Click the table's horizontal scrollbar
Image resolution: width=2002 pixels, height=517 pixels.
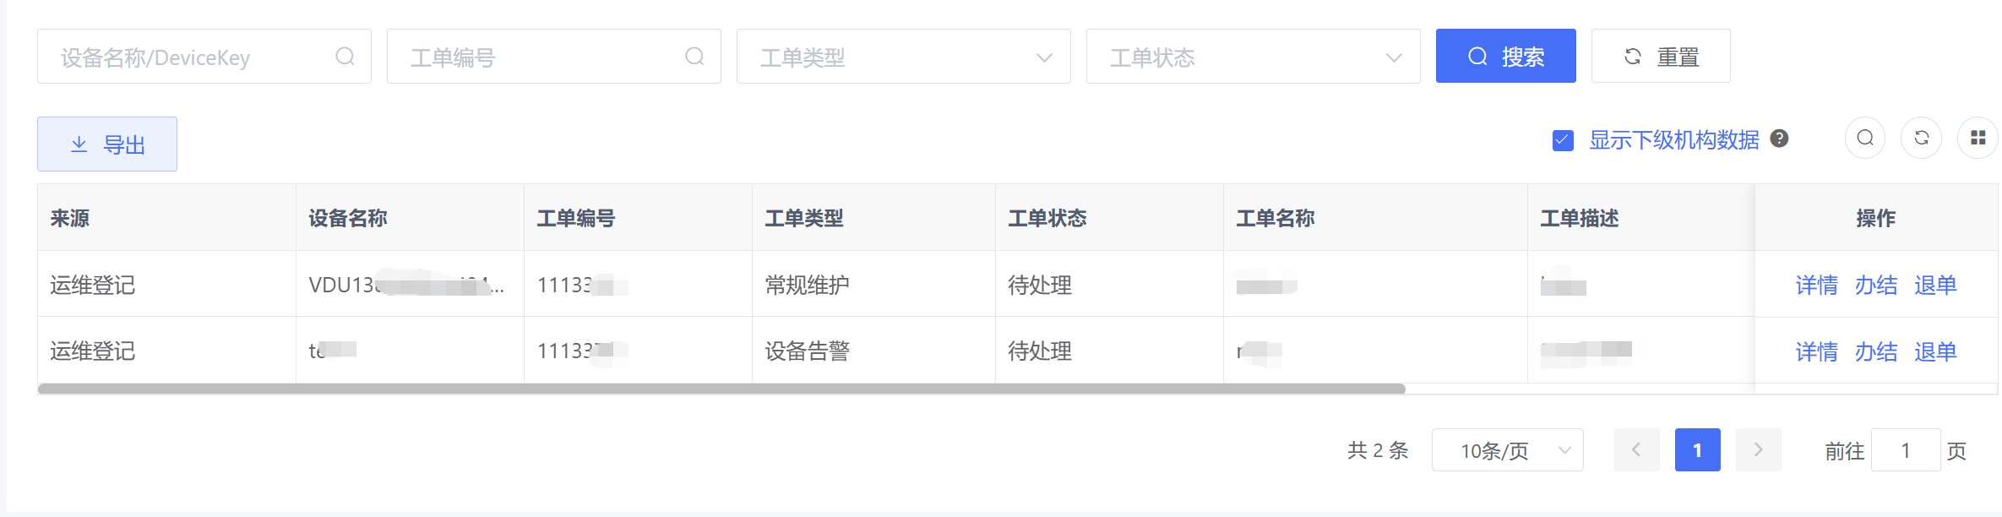721,389
